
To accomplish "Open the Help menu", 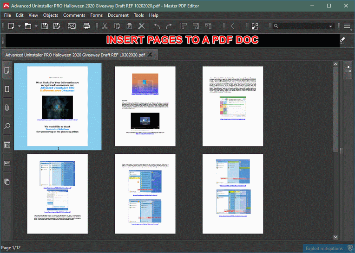I will [x=153, y=15].
